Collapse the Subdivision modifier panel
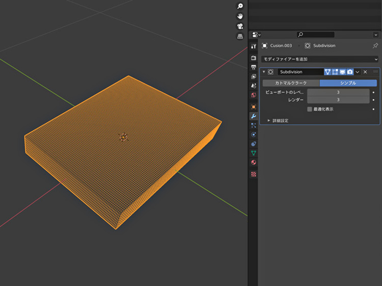The width and height of the screenshot is (382, 286). 264,72
